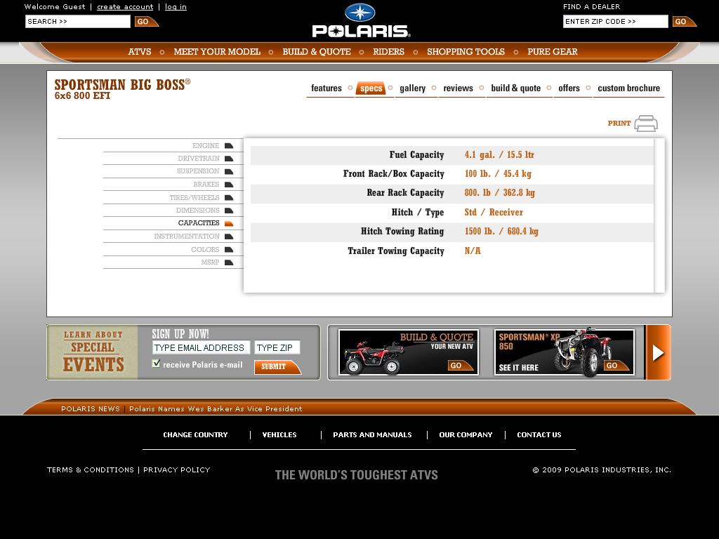
Task: Click into the SEARCH input field
Action: click(x=78, y=22)
